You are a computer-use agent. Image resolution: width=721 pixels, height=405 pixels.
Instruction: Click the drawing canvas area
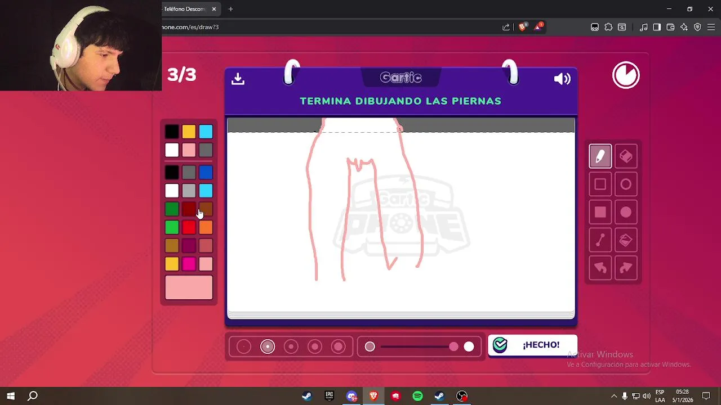click(x=400, y=219)
